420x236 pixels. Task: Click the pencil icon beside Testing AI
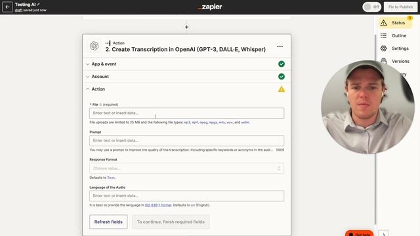[x=38, y=5]
